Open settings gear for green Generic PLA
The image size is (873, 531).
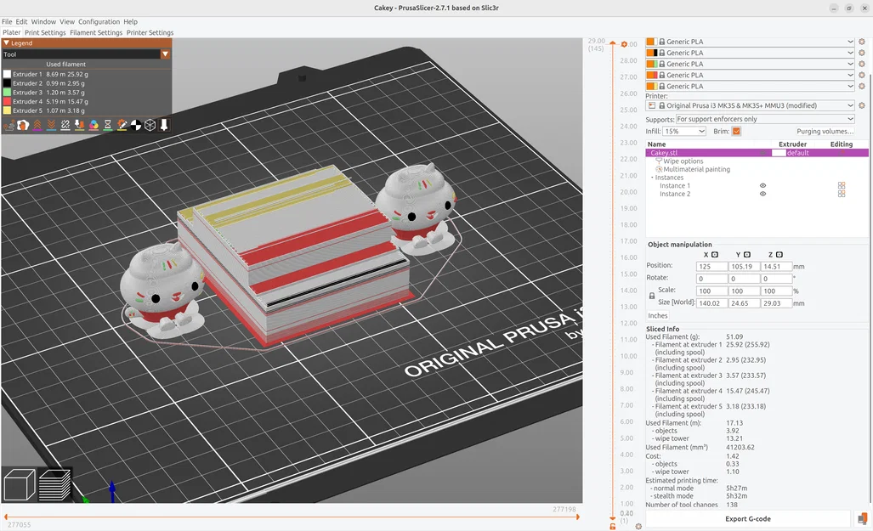(862, 64)
